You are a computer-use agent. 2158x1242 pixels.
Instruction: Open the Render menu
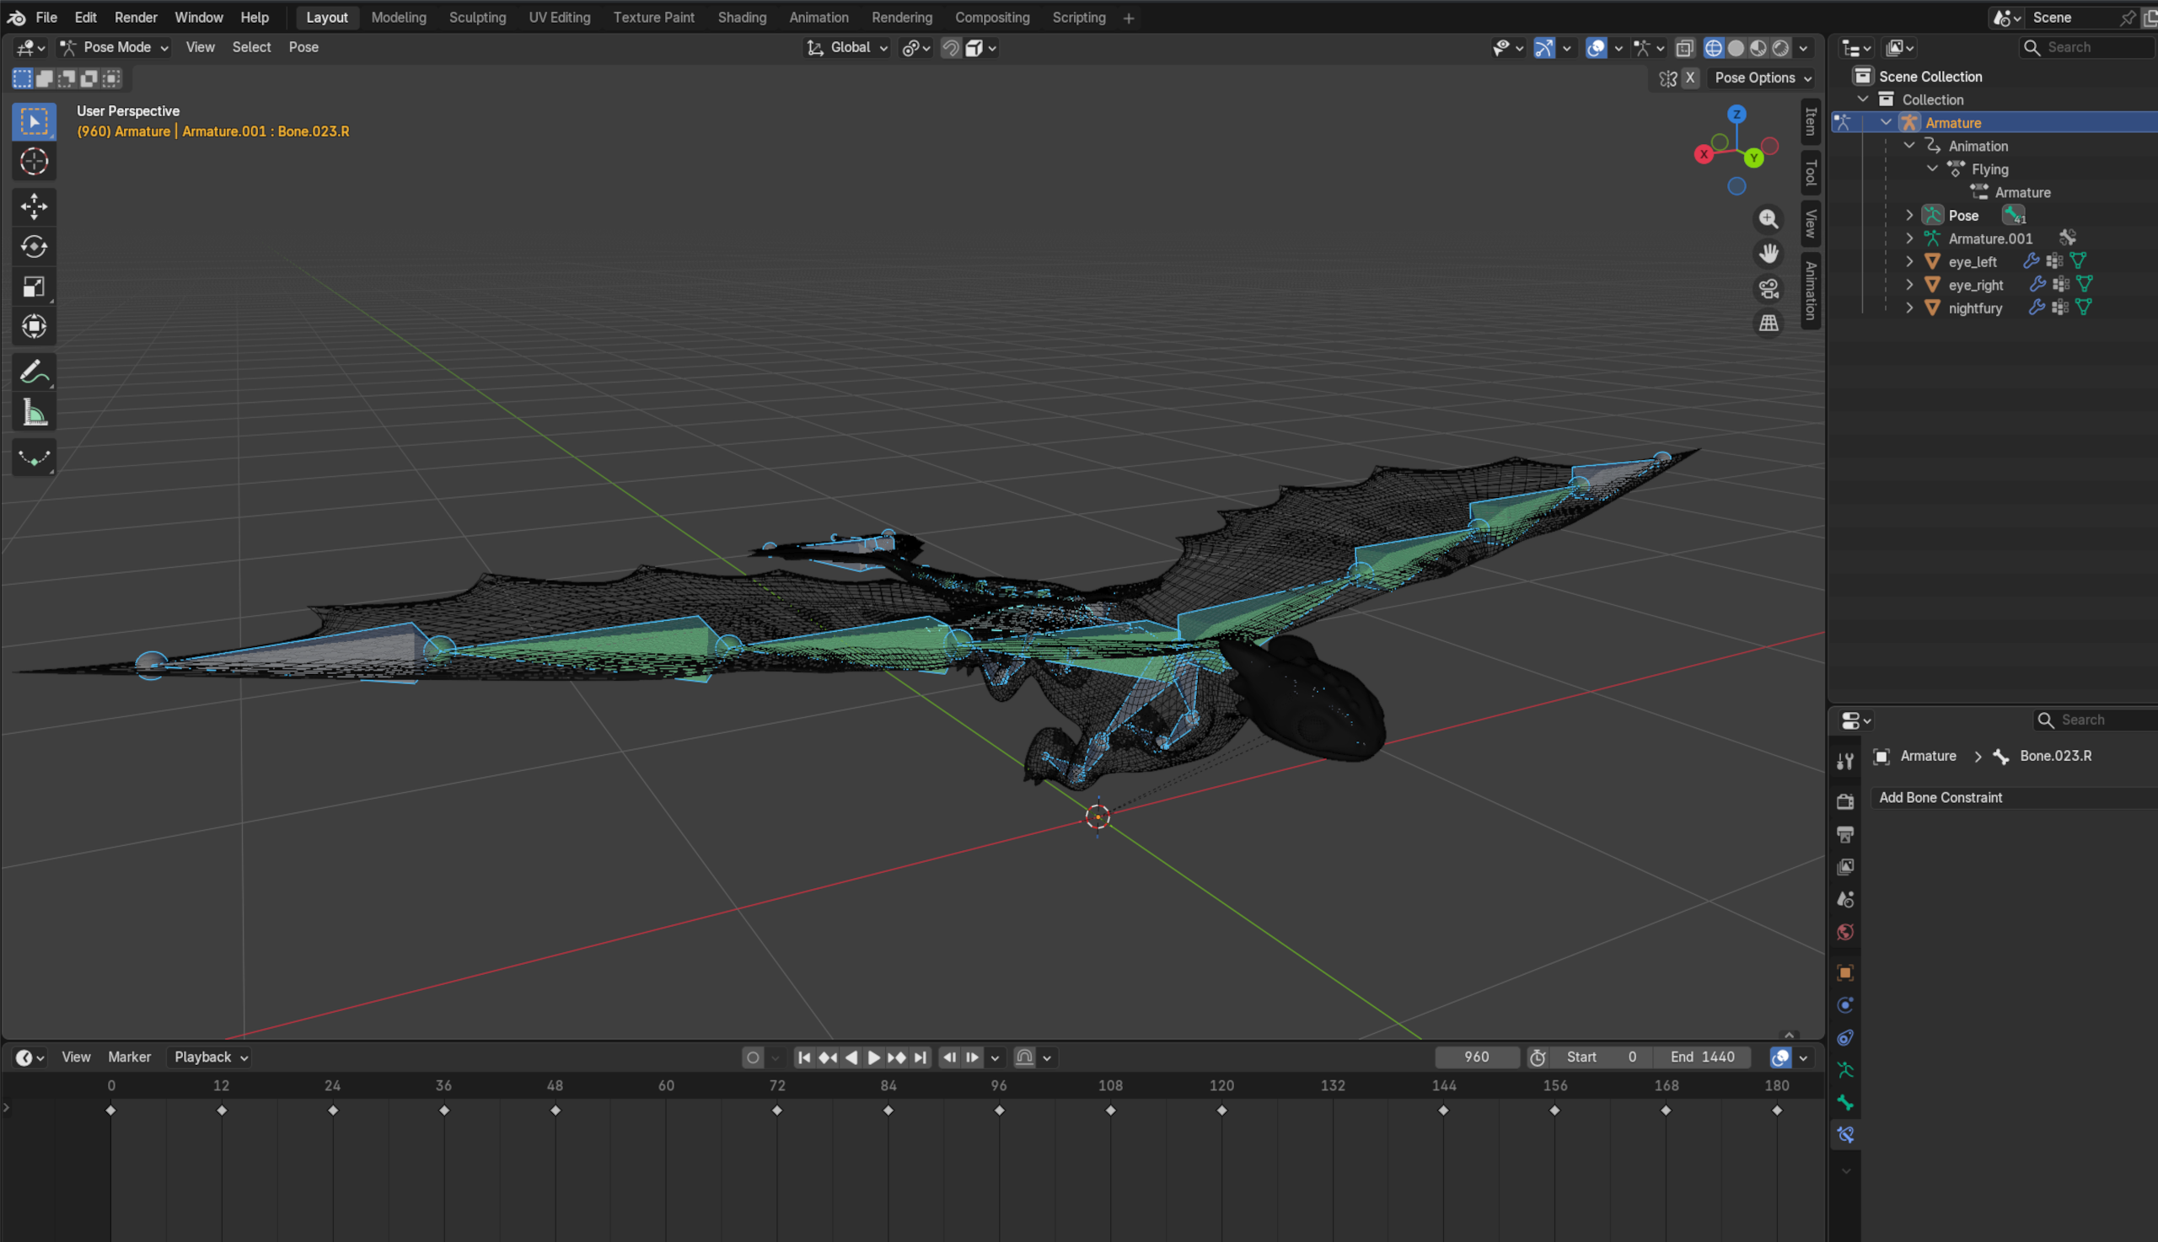tap(136, 17)
